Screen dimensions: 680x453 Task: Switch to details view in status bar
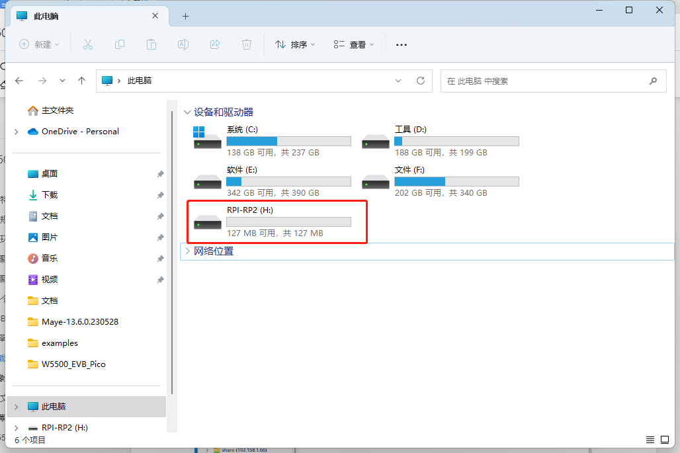651,440
